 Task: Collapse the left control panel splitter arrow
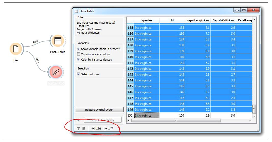[x=125, y=70]
